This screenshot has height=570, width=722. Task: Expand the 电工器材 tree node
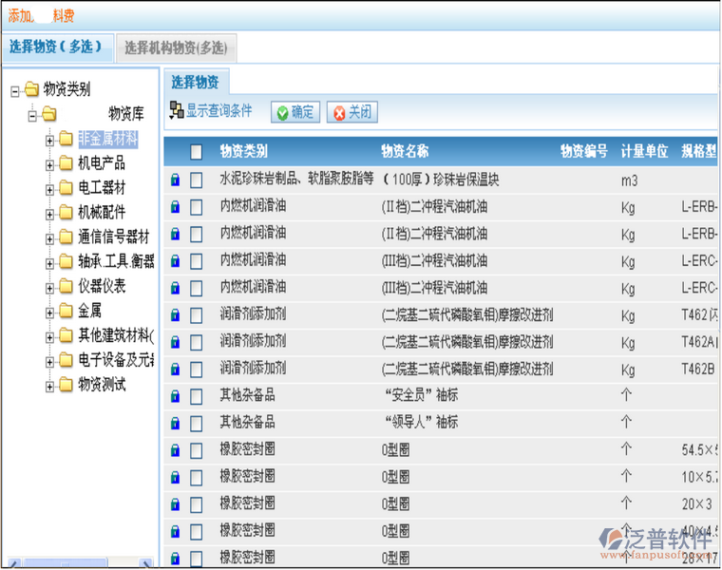tap(49, 188)
